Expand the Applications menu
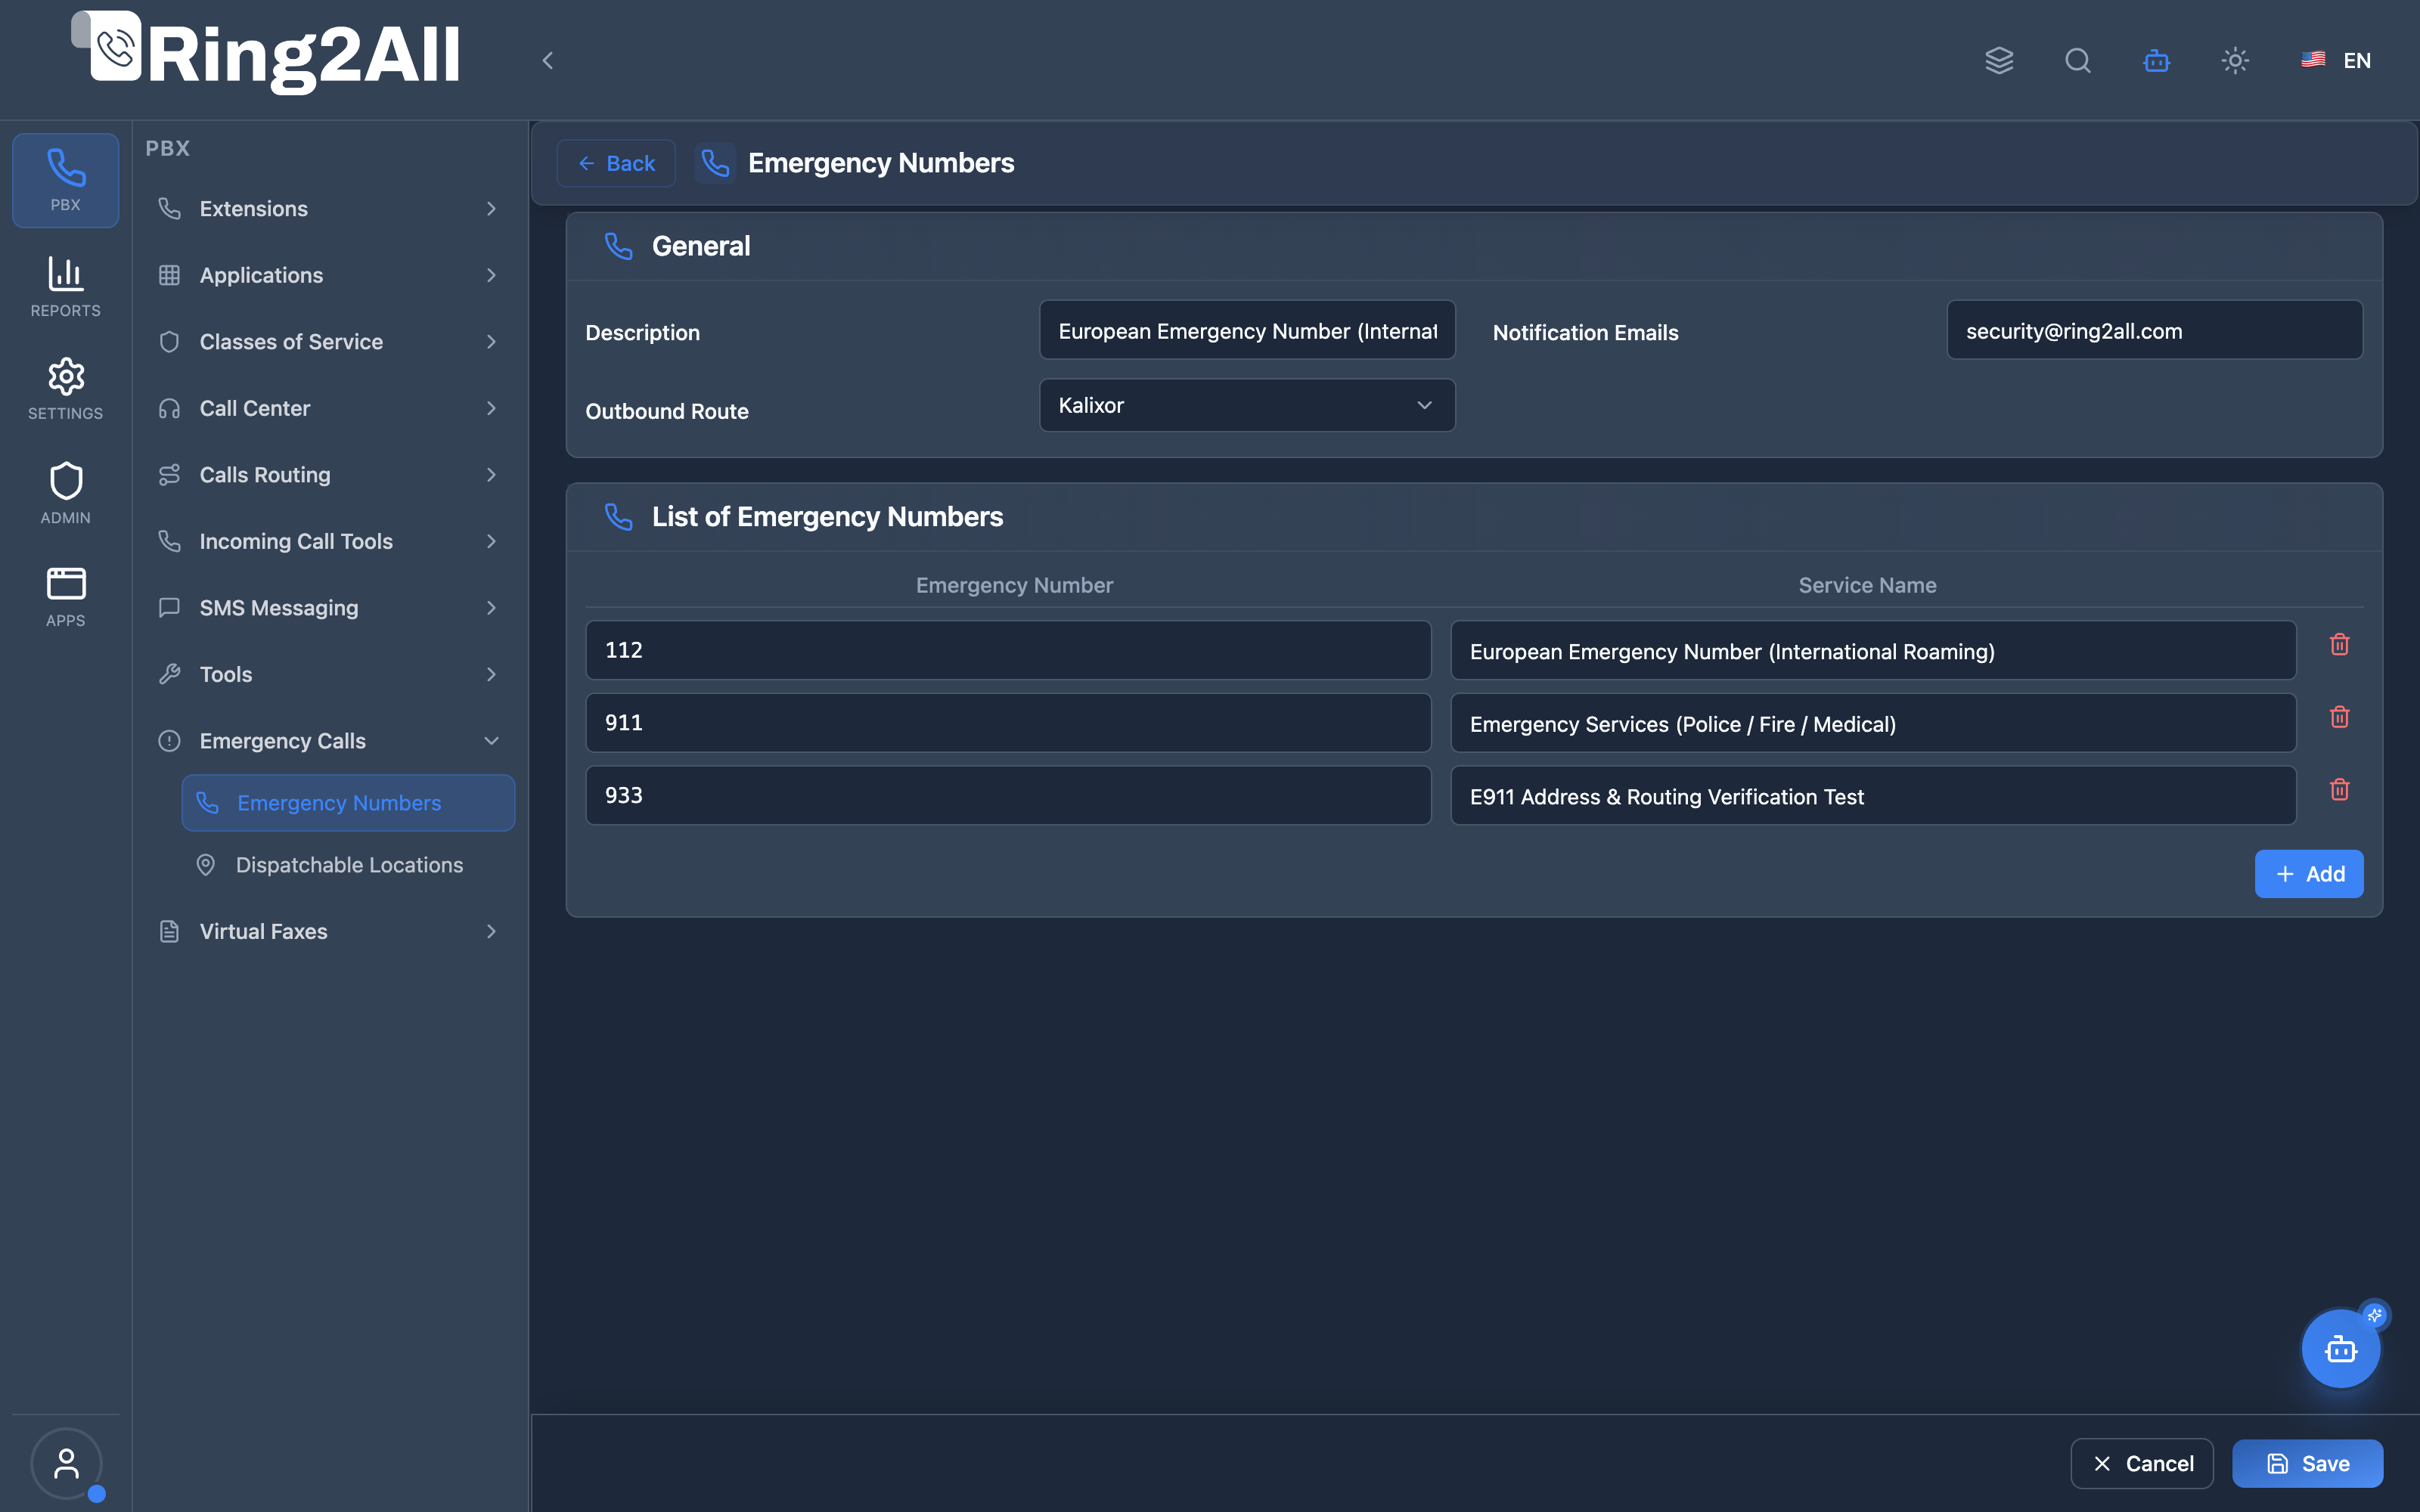Viewport: 2420px width, 1512px height. coord(328,275)
